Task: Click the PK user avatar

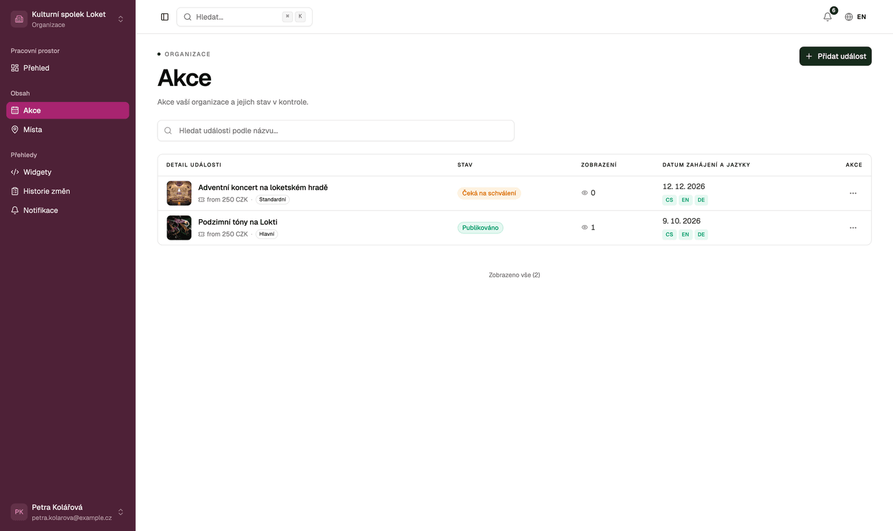Action: point(19,512)
